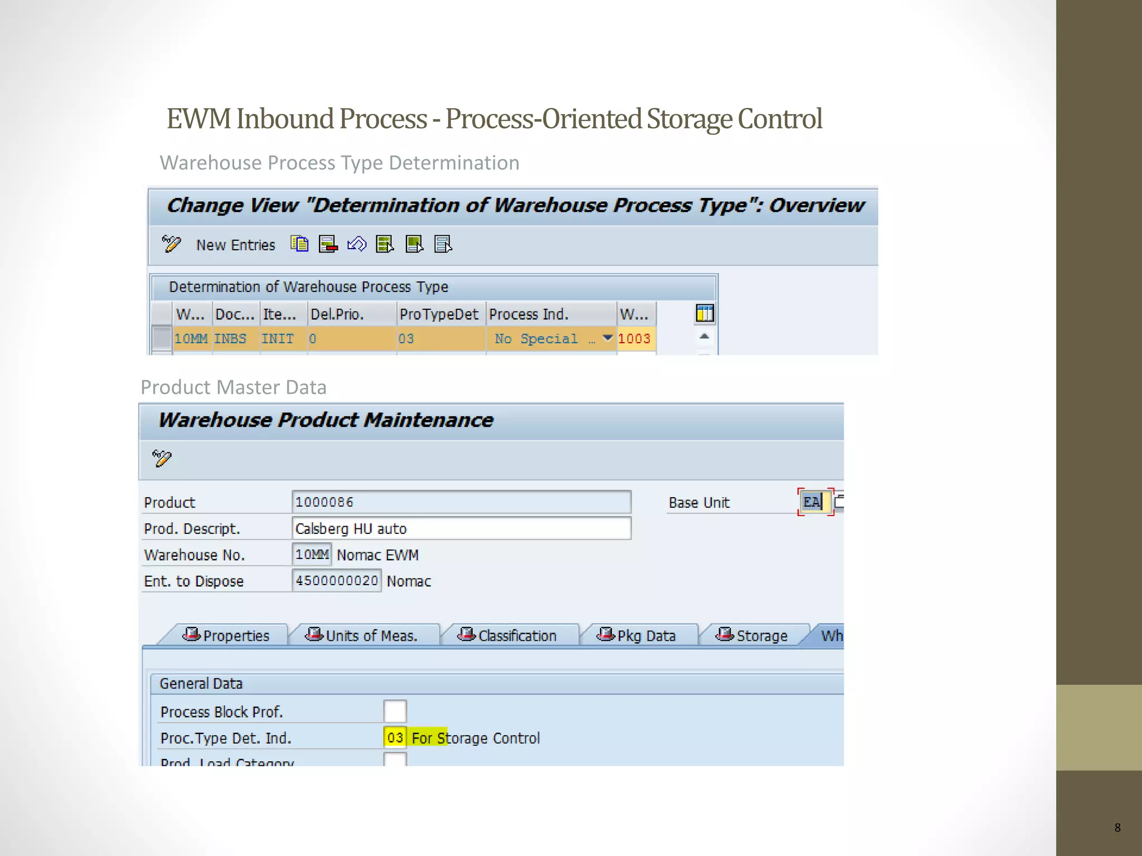Click the pencil icon in Warehouse Product Maintenance toolbar
Image resolution: width=1142 pixels, height=856 pixels.
(x=162, y=458)
